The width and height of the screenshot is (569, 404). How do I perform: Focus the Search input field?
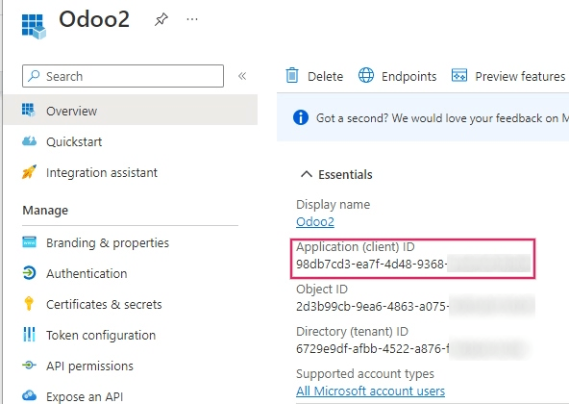pyautogui.click(x=123, y=76)
